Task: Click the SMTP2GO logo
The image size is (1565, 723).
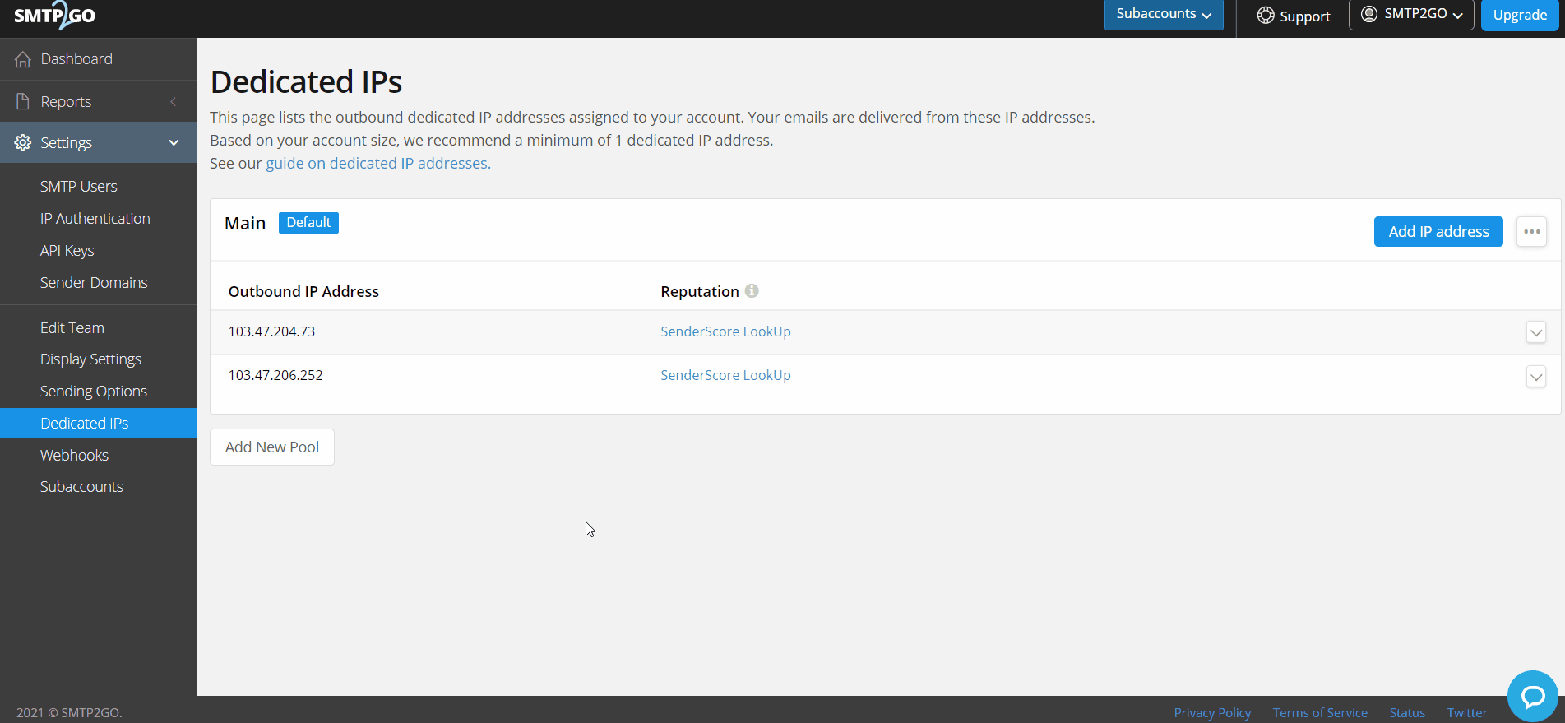Action: (x=54, y=15)
